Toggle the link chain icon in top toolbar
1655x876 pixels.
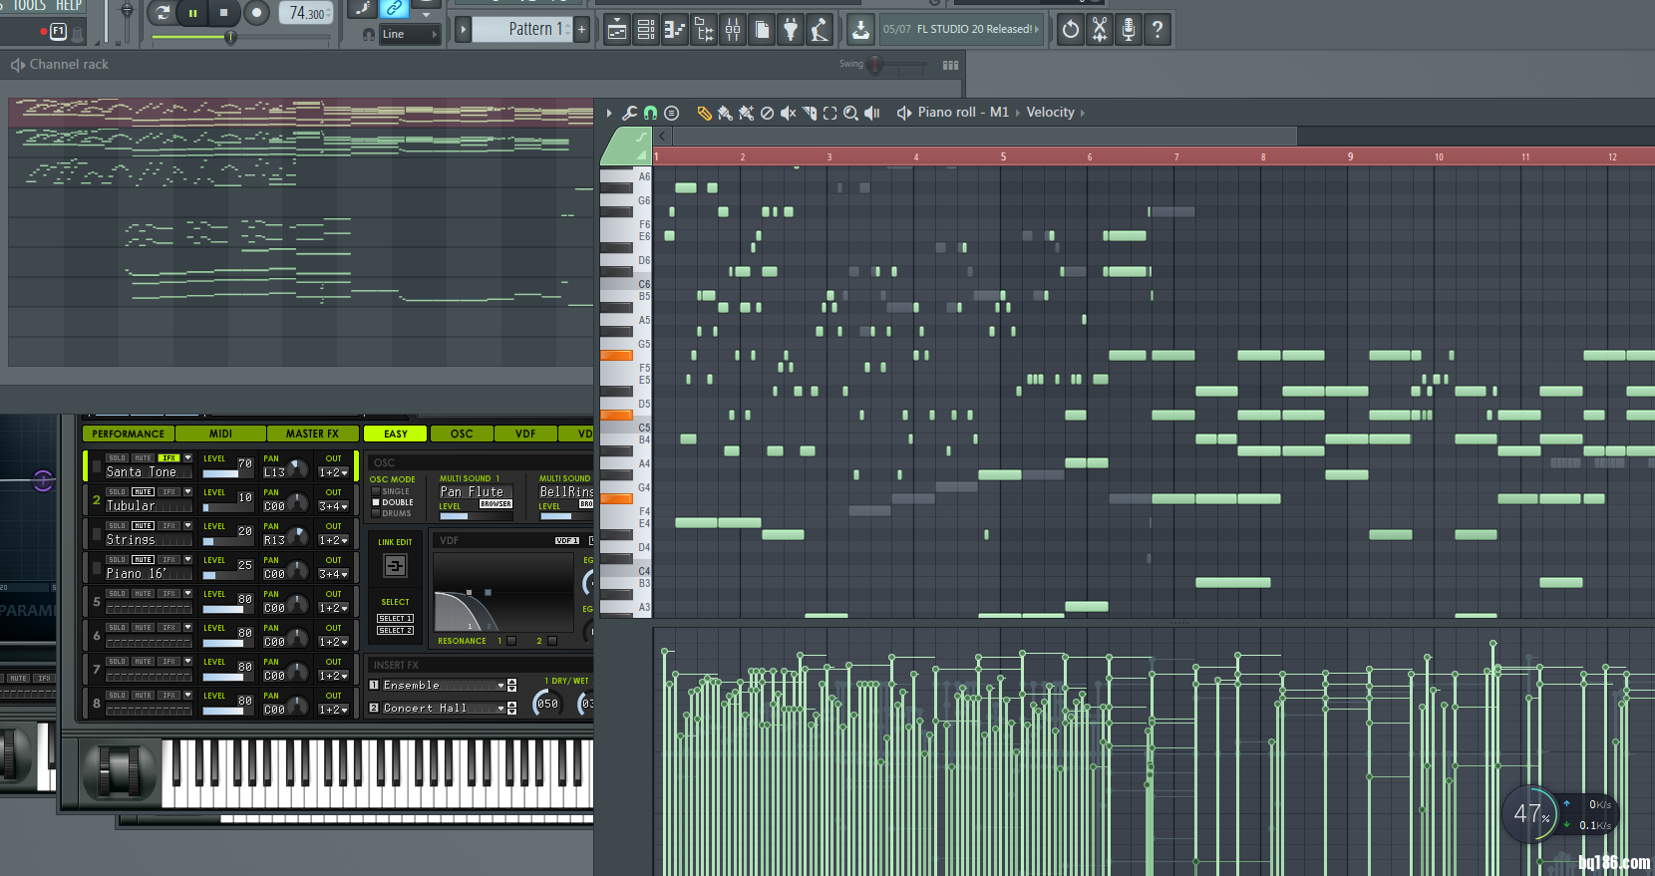(395, 9)
